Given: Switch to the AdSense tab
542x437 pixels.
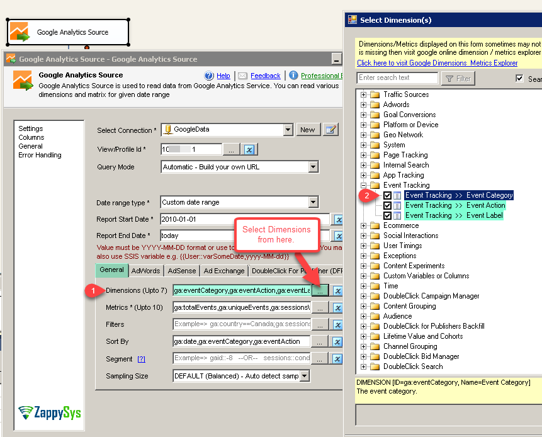Looking at the screenshot, I should (182, 271).
